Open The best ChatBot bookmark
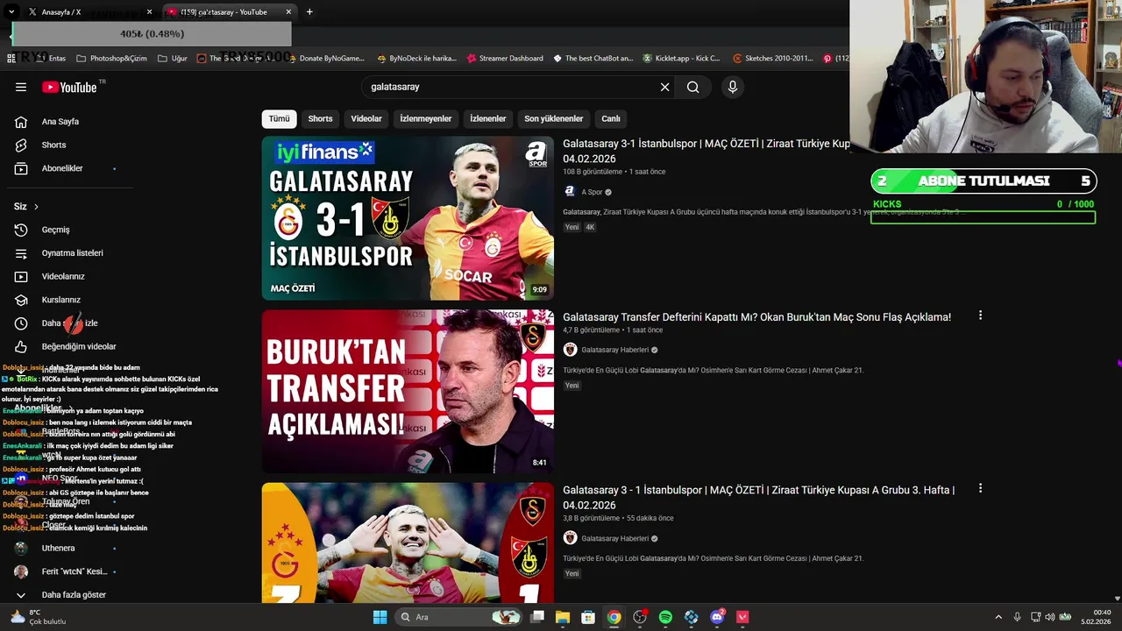1122x631 pixels. pyautogui.click(x=593, y=59)
